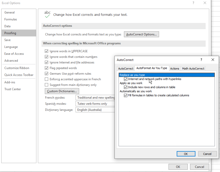Image resolution: width=220 pixels, height=172 pixels.
Task: Click the 'Apply as you work' heading
Action: [x=131, y=83]
